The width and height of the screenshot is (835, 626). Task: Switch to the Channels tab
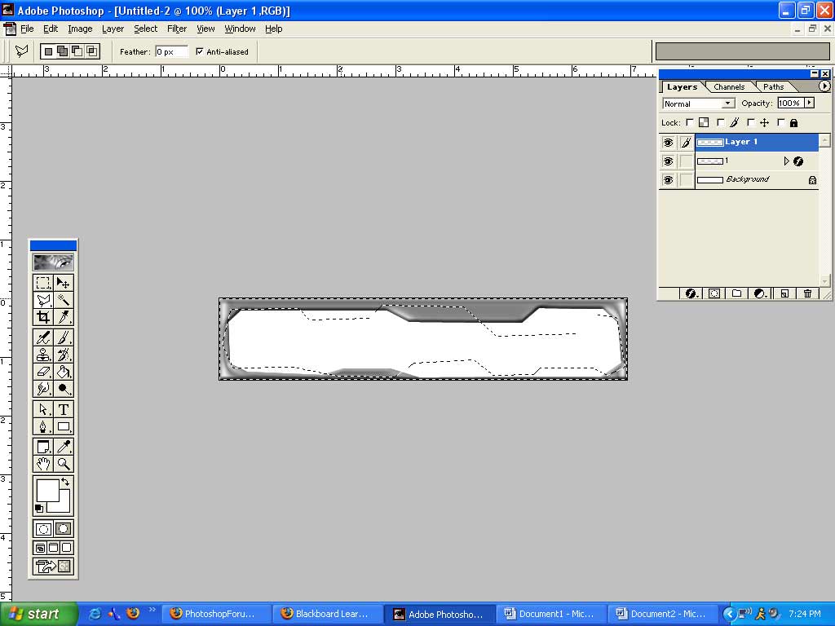(x=728, y=86)
